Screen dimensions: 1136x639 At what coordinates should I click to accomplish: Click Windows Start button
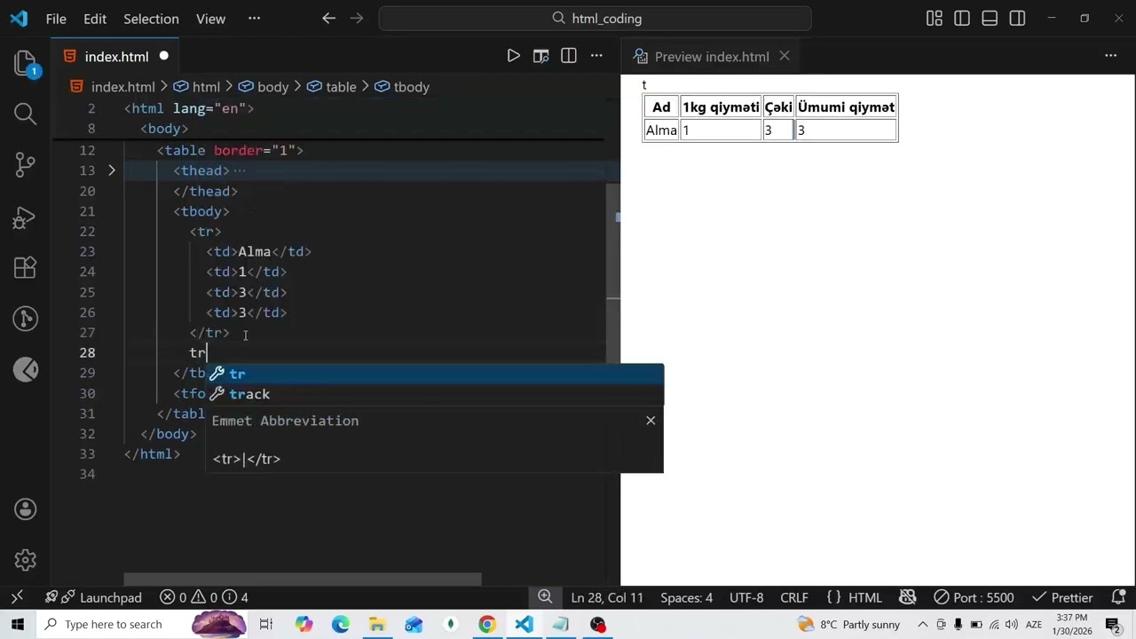pyautogui.click(x=18, y=624)
